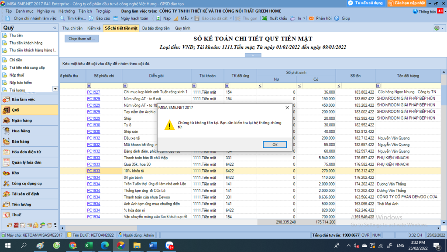This screenshot has height=252, width=447.
Task: Click OK in the warning dialog
Action: click(x=275, y=144)
